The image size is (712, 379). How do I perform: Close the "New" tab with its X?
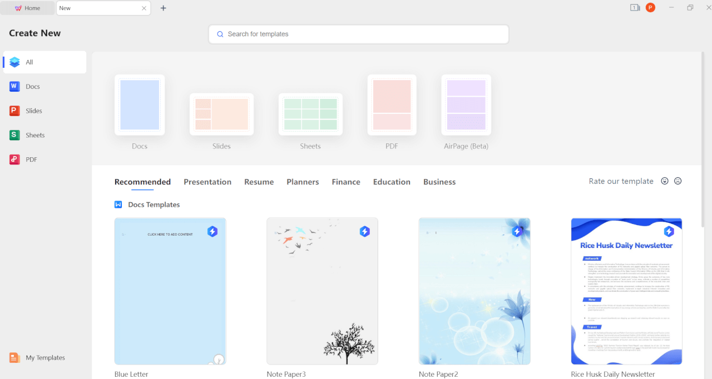tap(144, 8)
